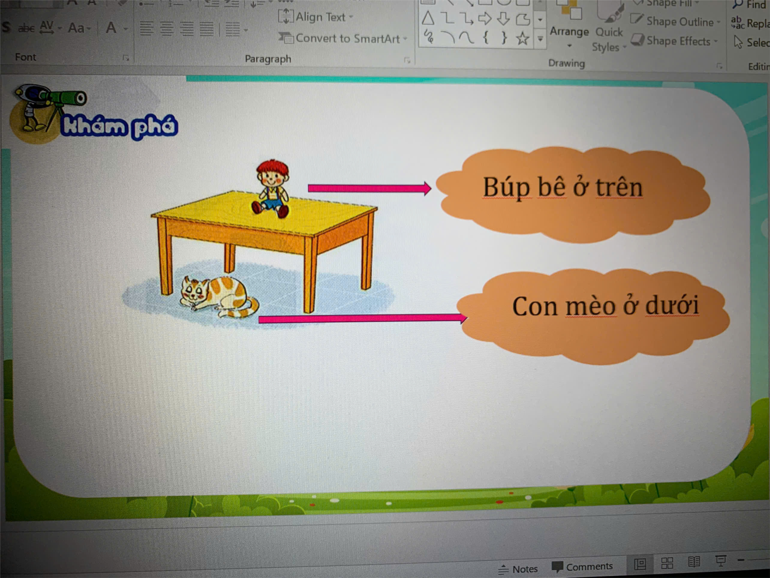
Task: Switch to Slide Sorter view
Action: pyautogui.click(x=667, y=563)
